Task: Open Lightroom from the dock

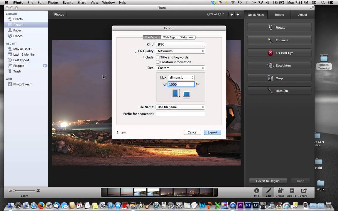Action: (x=256, y=205)
